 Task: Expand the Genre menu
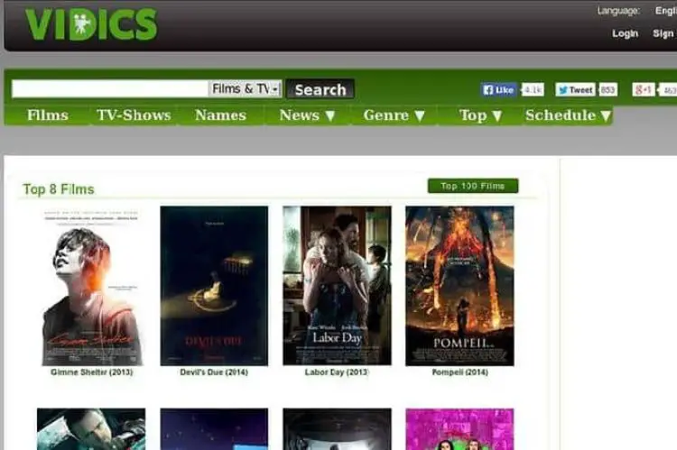tap(394, 115)
